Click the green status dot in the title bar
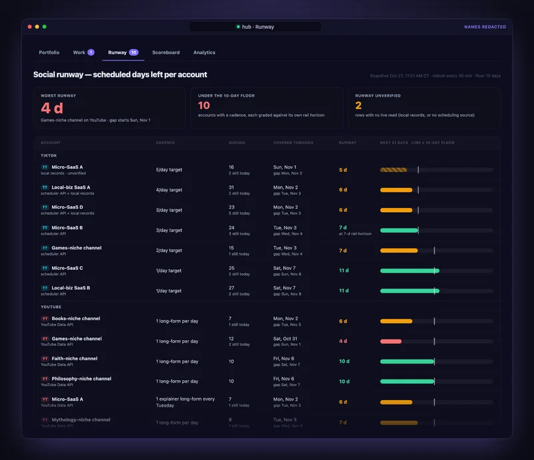The height and width of the screenshot is (460, 534). (238, 27)
